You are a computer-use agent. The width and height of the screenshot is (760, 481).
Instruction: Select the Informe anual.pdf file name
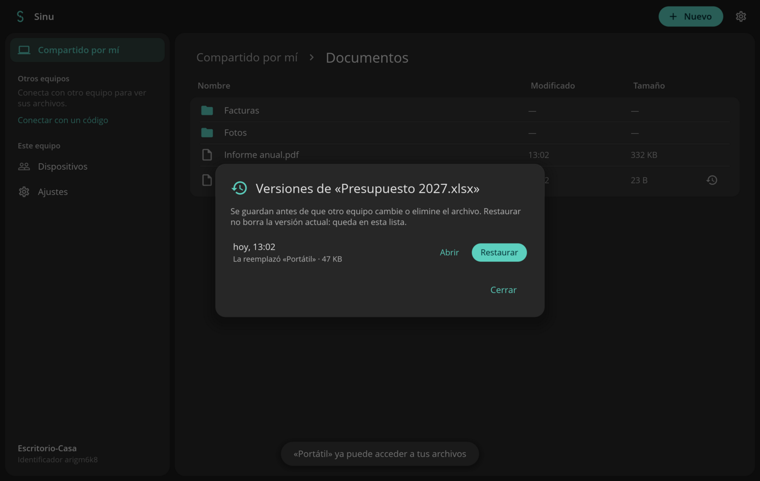(x=262, y=155)
